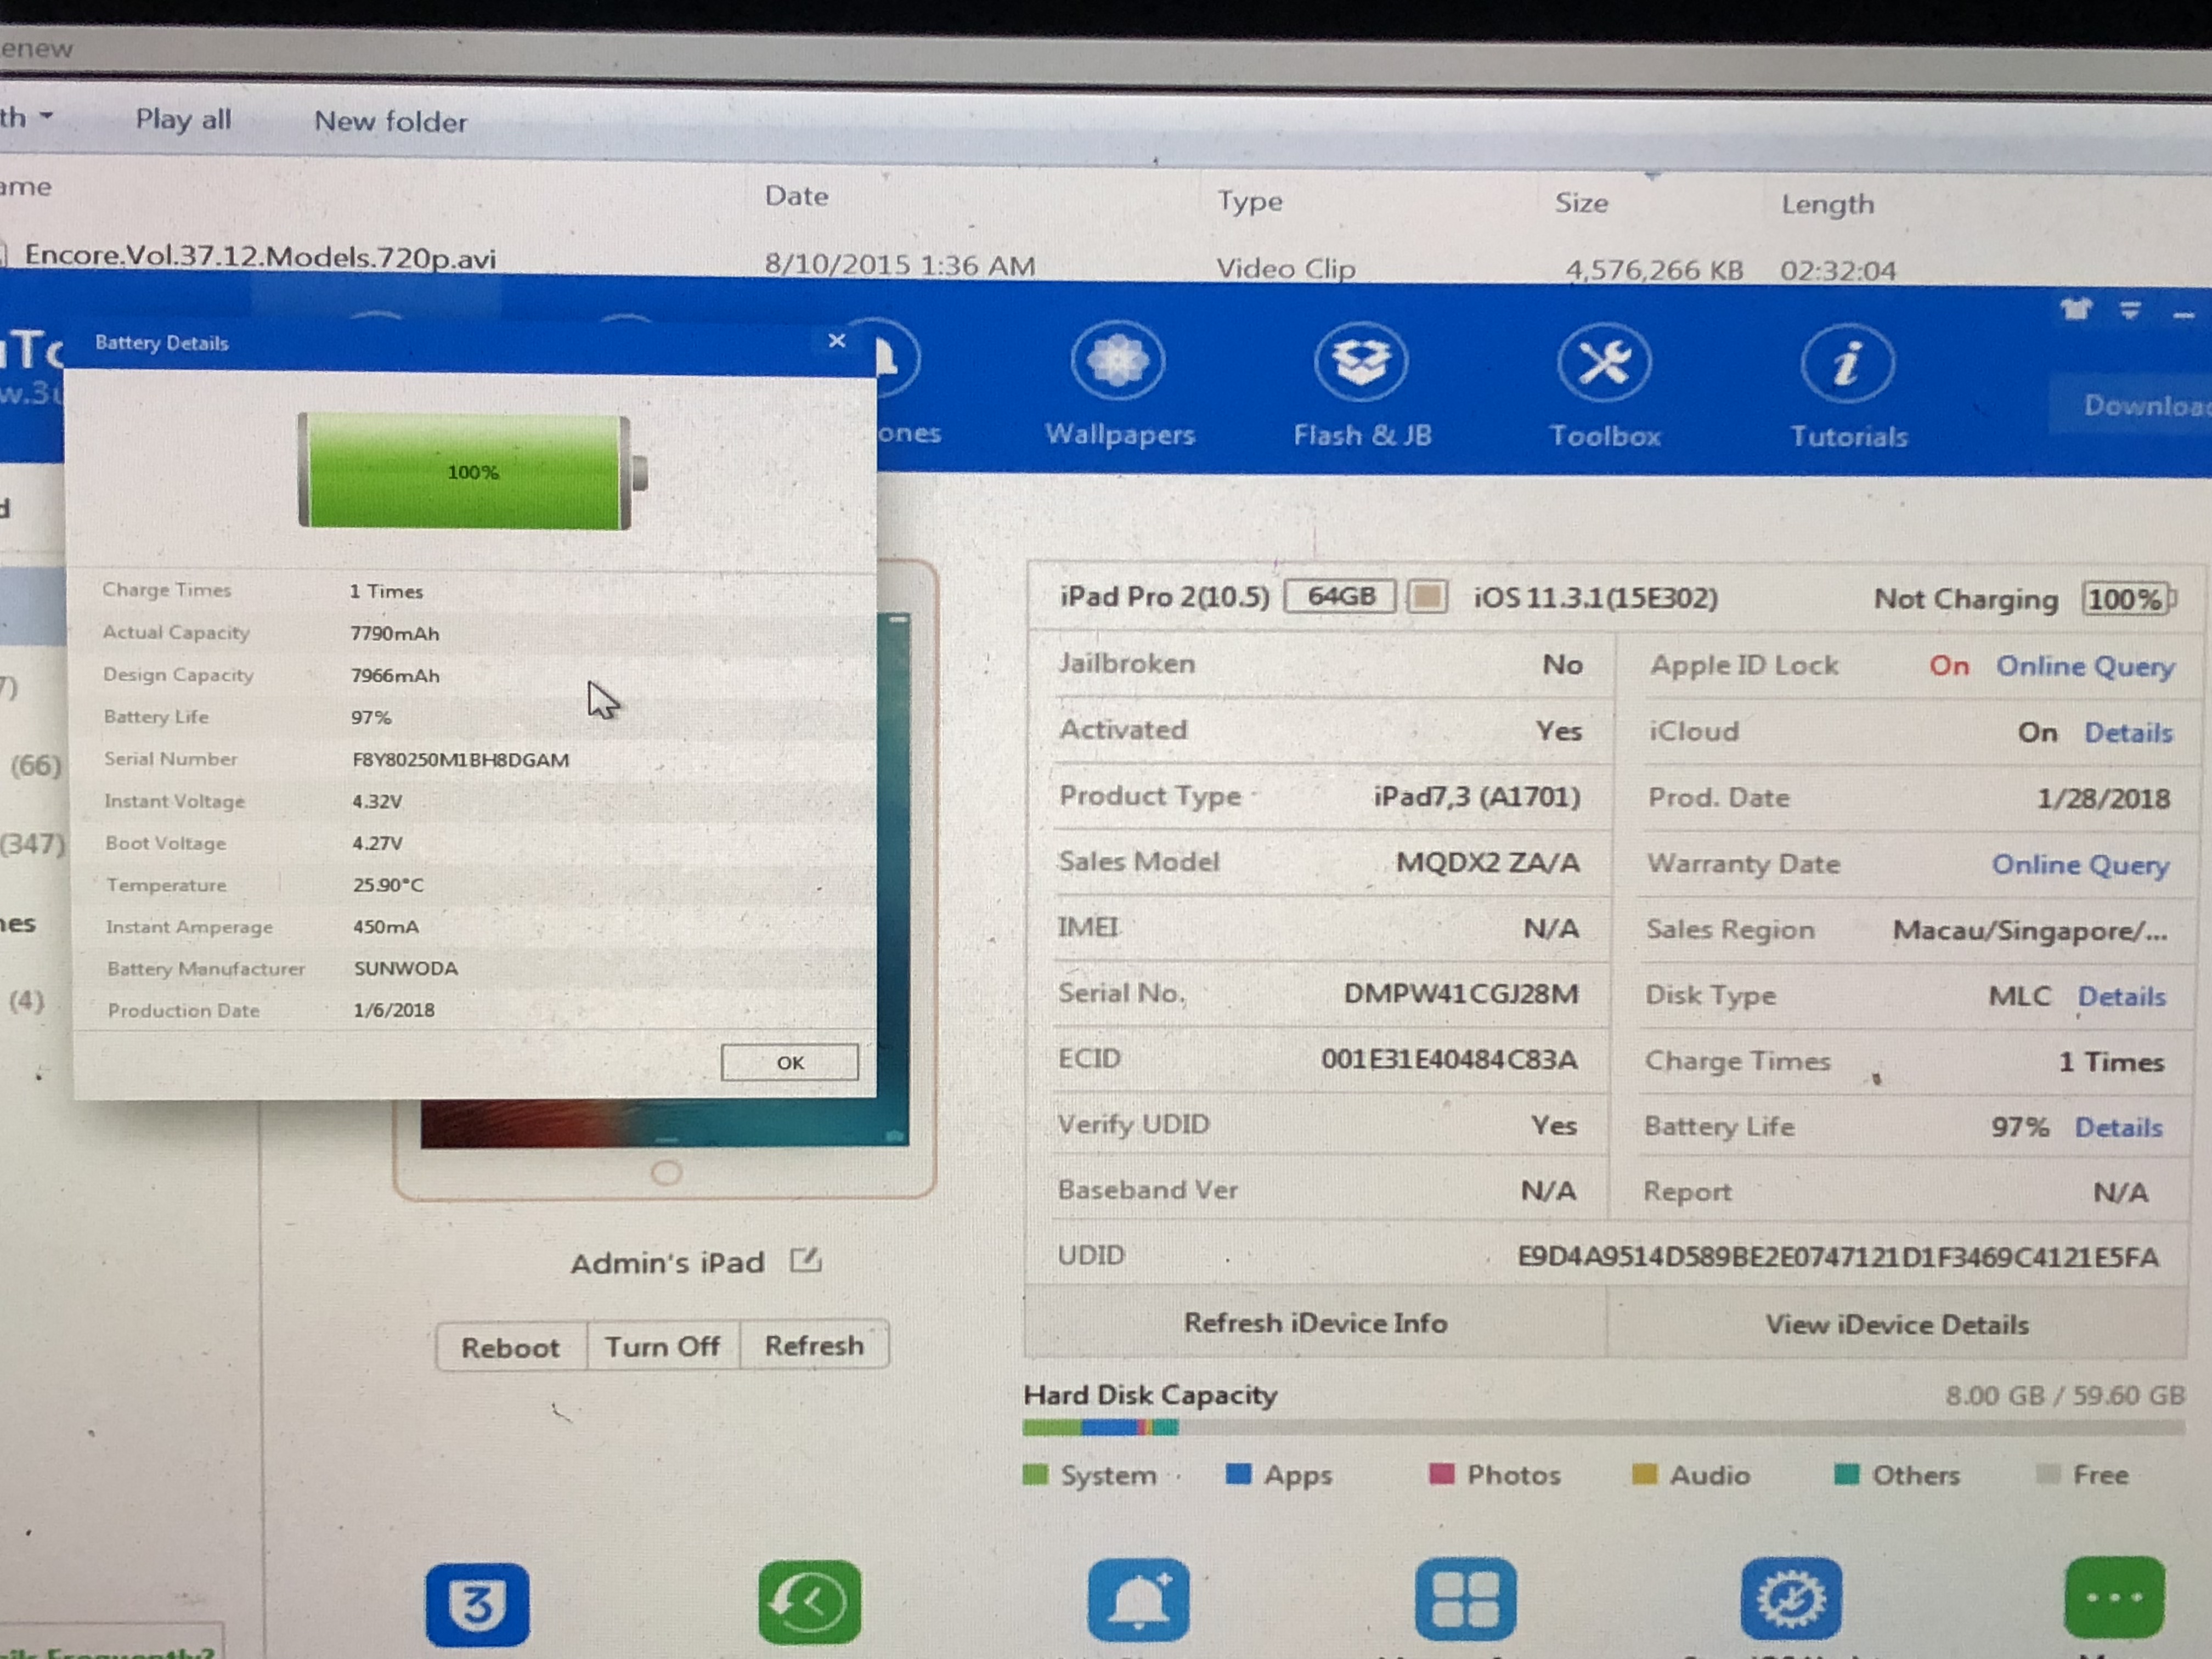Refresh iDevice Info
Viewport: 2212px width, 1659px height.
[x=1315, y=1322]
